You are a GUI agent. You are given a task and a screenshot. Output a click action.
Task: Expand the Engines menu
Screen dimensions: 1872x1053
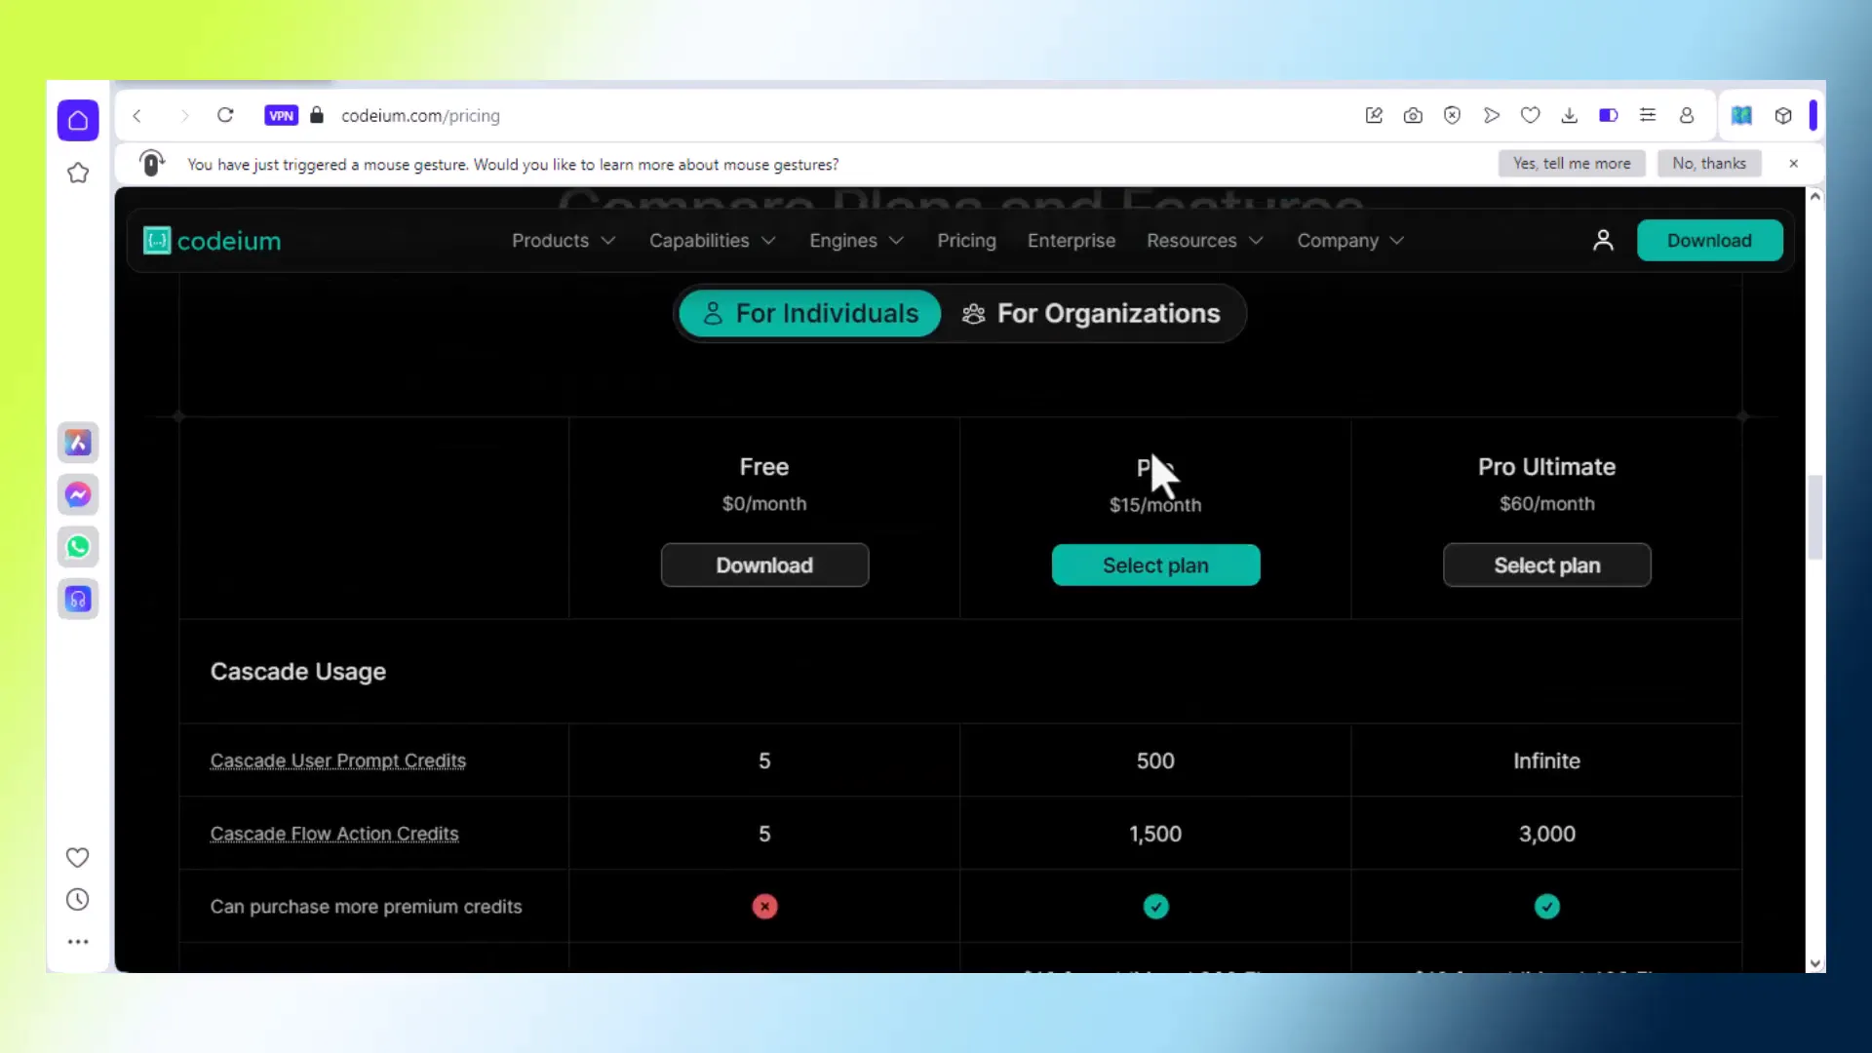click(857, 240)
